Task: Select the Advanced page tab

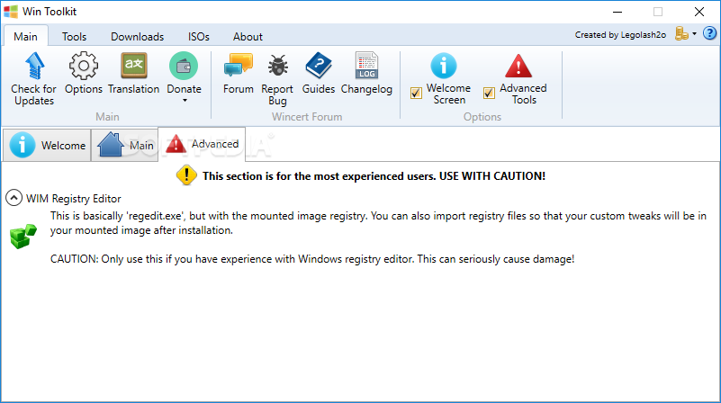Action: [202, 144]
